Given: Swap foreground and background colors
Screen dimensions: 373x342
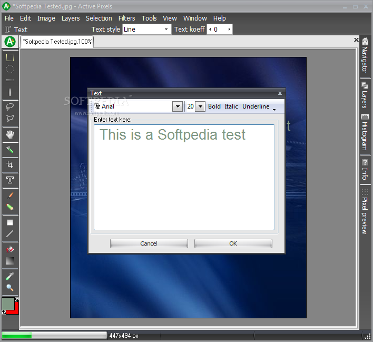Looking at the screenshot, I should 16,300.
